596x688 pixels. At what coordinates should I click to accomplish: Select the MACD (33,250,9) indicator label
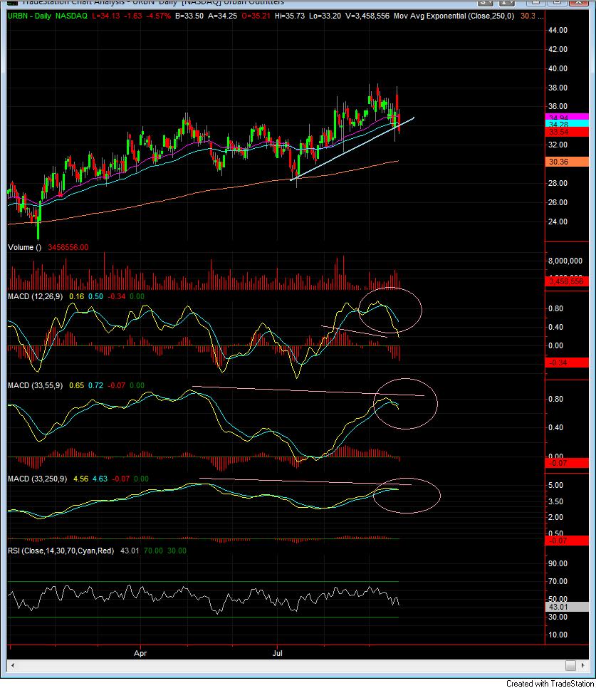[x=37, y=479]
